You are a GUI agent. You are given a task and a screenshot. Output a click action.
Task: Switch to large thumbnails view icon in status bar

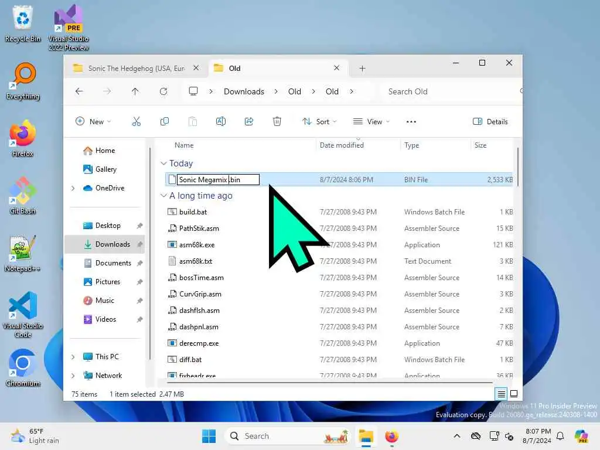pos(514,394)
